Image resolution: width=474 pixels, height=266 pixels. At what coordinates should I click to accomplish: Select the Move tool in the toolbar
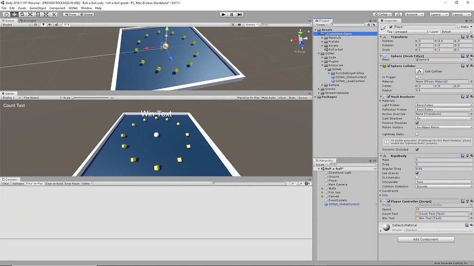14,14
